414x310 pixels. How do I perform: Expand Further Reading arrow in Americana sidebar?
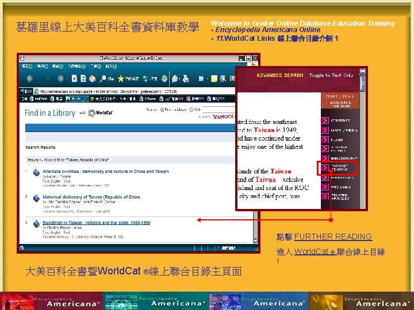tap(325, 168)
